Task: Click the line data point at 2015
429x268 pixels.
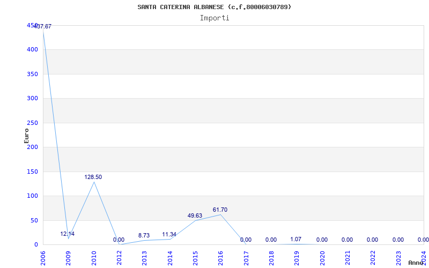Action: pyautogui.click(x=195, y=220)
